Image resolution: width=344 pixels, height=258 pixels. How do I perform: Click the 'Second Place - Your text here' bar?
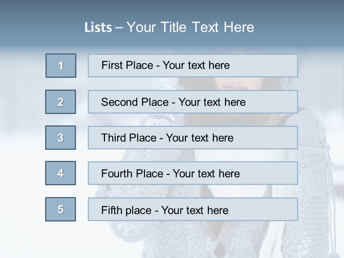(193, 102)
